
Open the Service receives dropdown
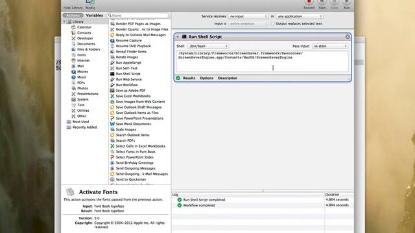pos(248,16)
